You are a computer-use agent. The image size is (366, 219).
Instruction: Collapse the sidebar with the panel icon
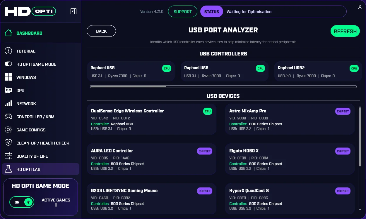pyautogui.click(x=73, y=11)
